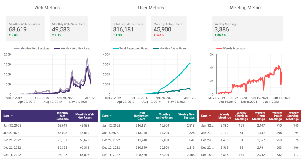Viewport: 302px width, 163px height.
Task: Select the Monthly Web Sessions scorecard
Action: click(25, 29)
